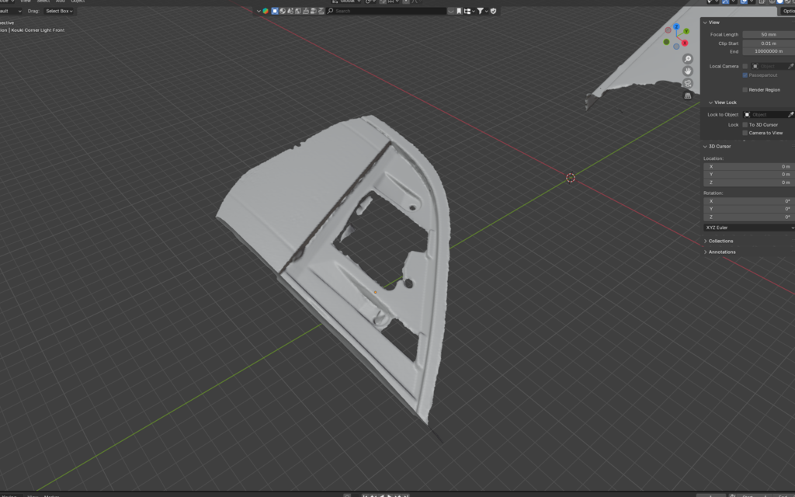Open the Object menu in the header
795x497 pixels.
(78, 2)
